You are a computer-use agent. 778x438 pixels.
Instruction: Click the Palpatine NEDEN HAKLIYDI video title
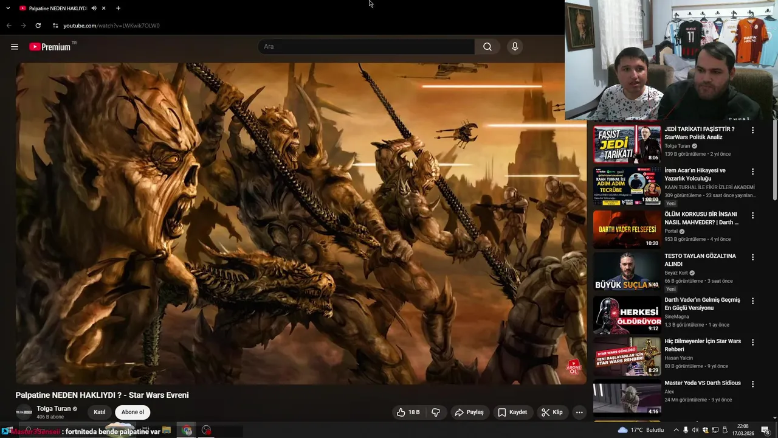click(x=102, y=395)
